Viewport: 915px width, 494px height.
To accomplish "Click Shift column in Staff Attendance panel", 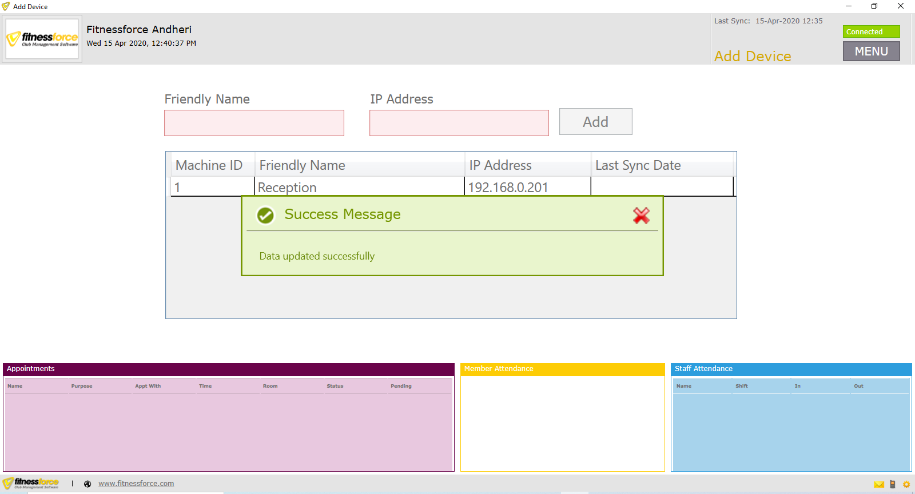I will tap(762, 386).
